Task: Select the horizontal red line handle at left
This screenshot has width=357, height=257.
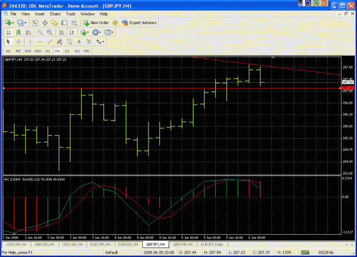Action: pos(4,88)
